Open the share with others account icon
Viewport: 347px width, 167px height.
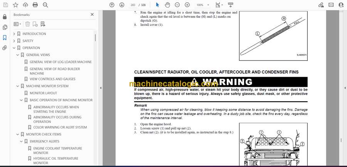(341, 5)
